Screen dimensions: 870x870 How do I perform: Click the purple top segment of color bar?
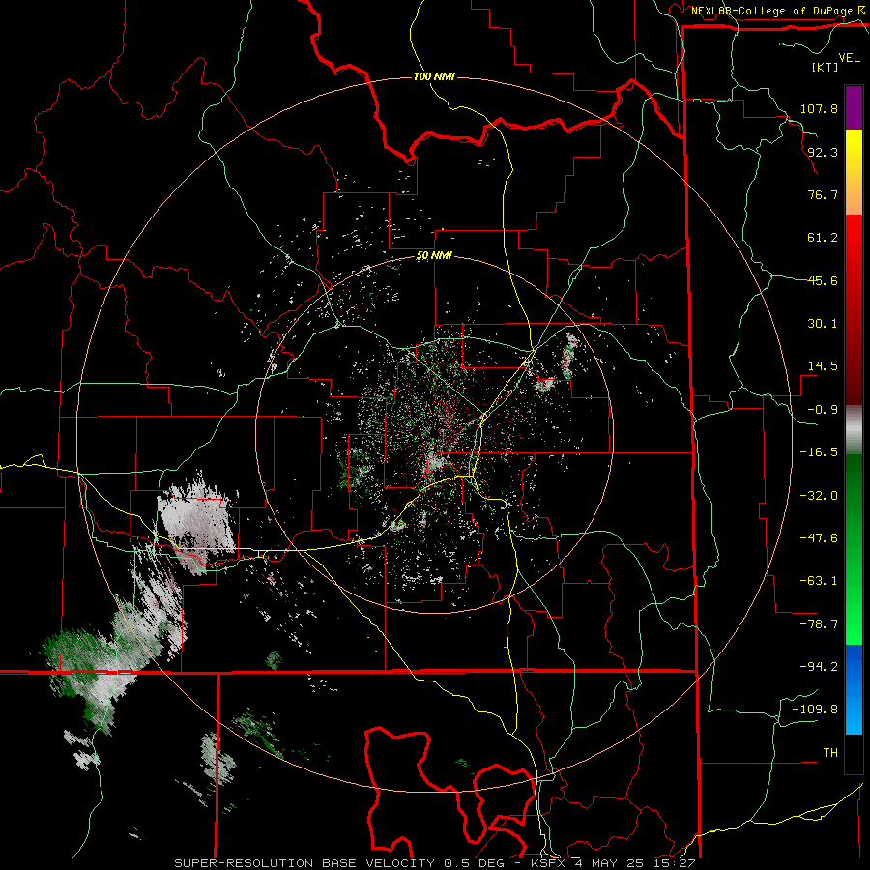click(854, 107)
